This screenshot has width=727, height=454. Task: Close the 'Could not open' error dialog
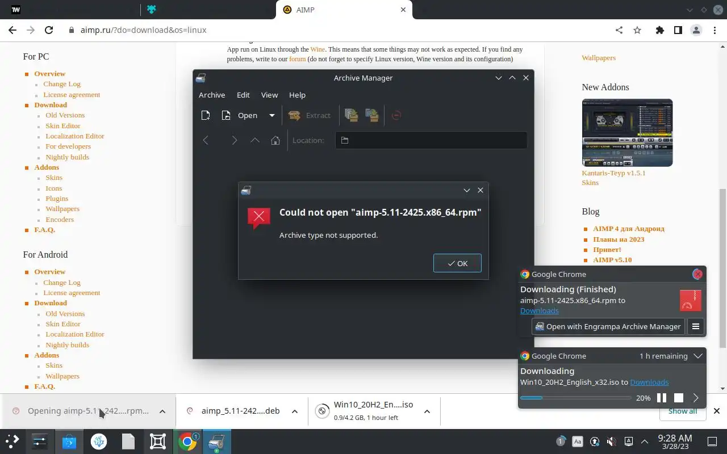pyautogui.click(x=481, y=190)
